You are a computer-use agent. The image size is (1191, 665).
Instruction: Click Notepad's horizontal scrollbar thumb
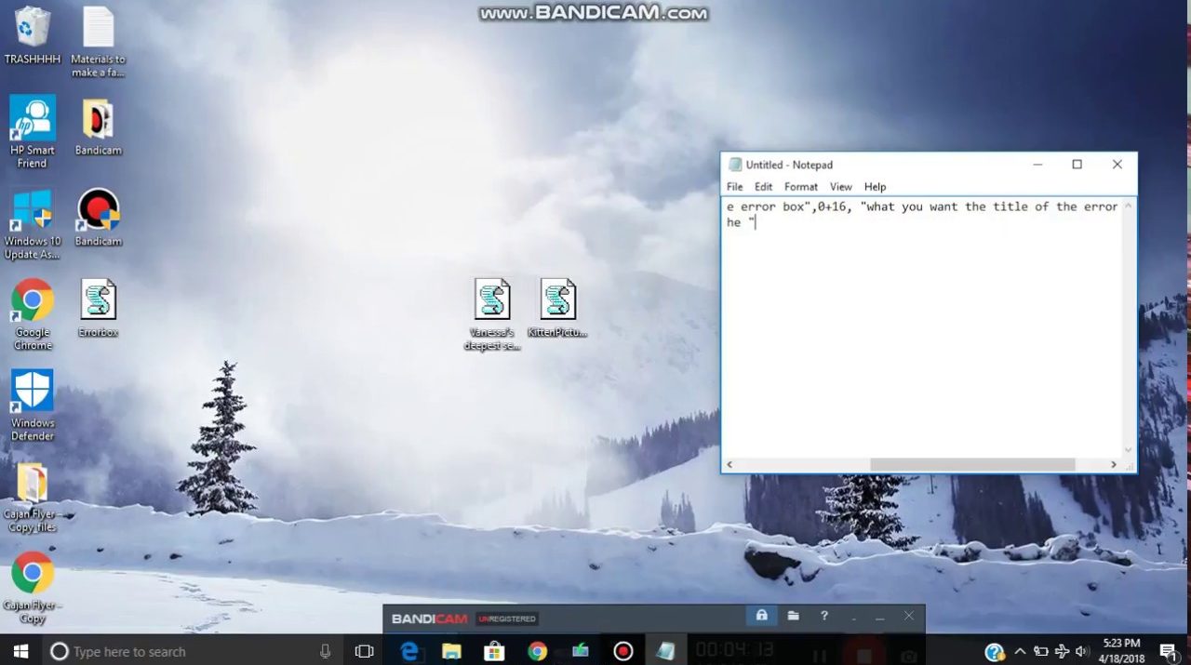[x=972, y=464]
